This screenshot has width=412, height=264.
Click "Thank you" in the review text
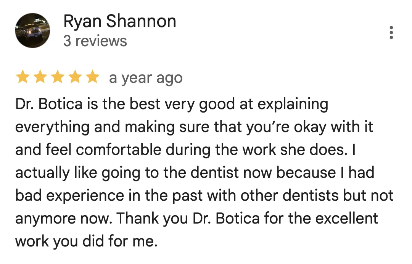(x=152, y=219)
